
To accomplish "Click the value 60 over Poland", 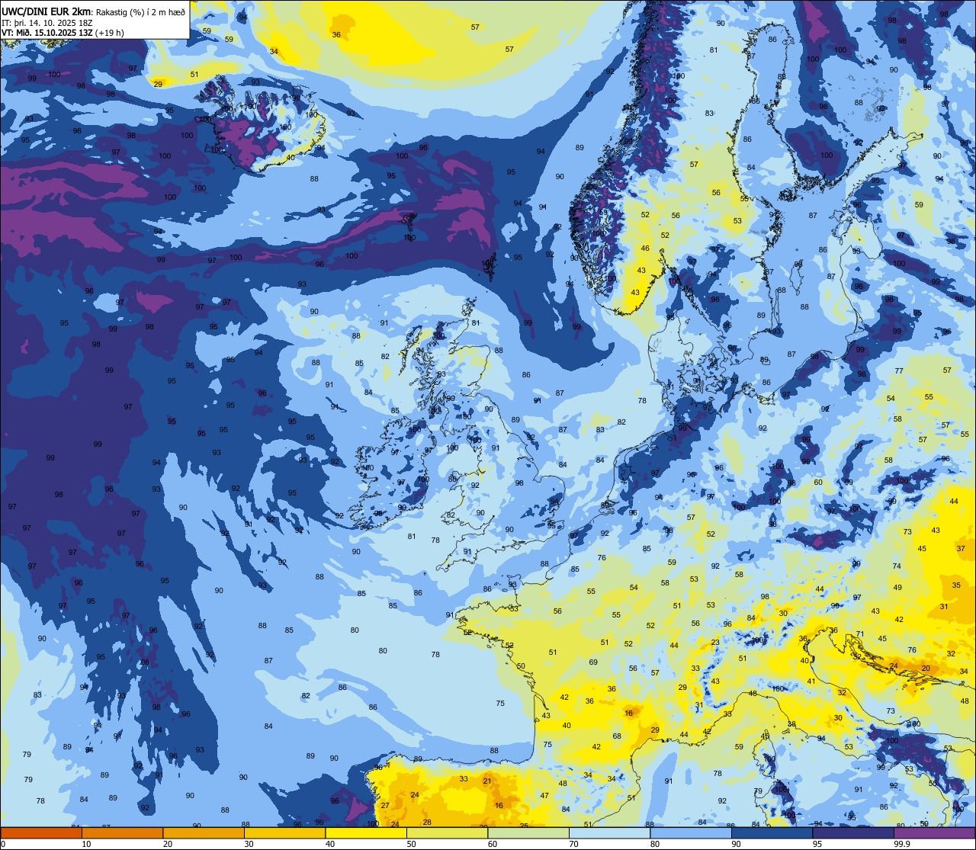I will [818, 482].
